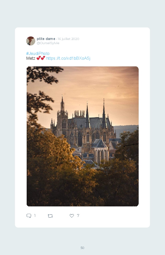165x255 pixels.
Task: Follow the https://t.co/xd1bBXoA5j link
Action: click(x=68, y=58)
